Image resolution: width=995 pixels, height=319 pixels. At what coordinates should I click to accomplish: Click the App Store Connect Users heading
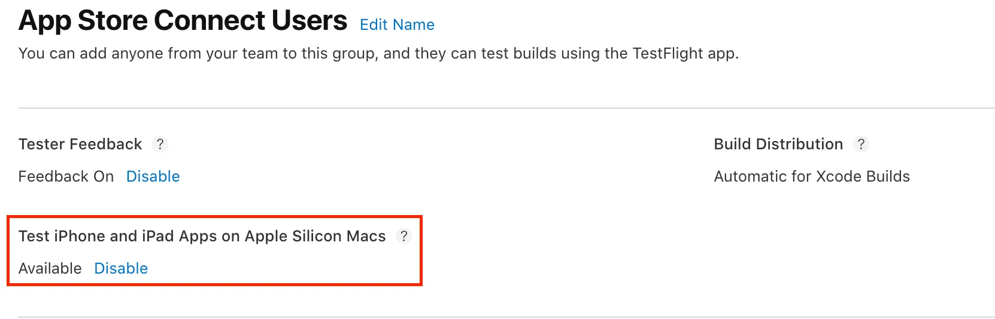pos(183,21)
